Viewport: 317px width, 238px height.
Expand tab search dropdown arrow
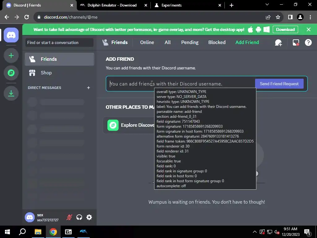(x=267, y=4)
